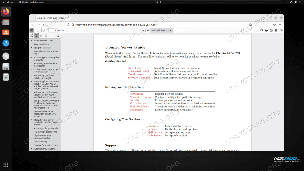This screenshot has width=304, height=171.
Task: Go forward one page in history
Action: coord(39,25)
